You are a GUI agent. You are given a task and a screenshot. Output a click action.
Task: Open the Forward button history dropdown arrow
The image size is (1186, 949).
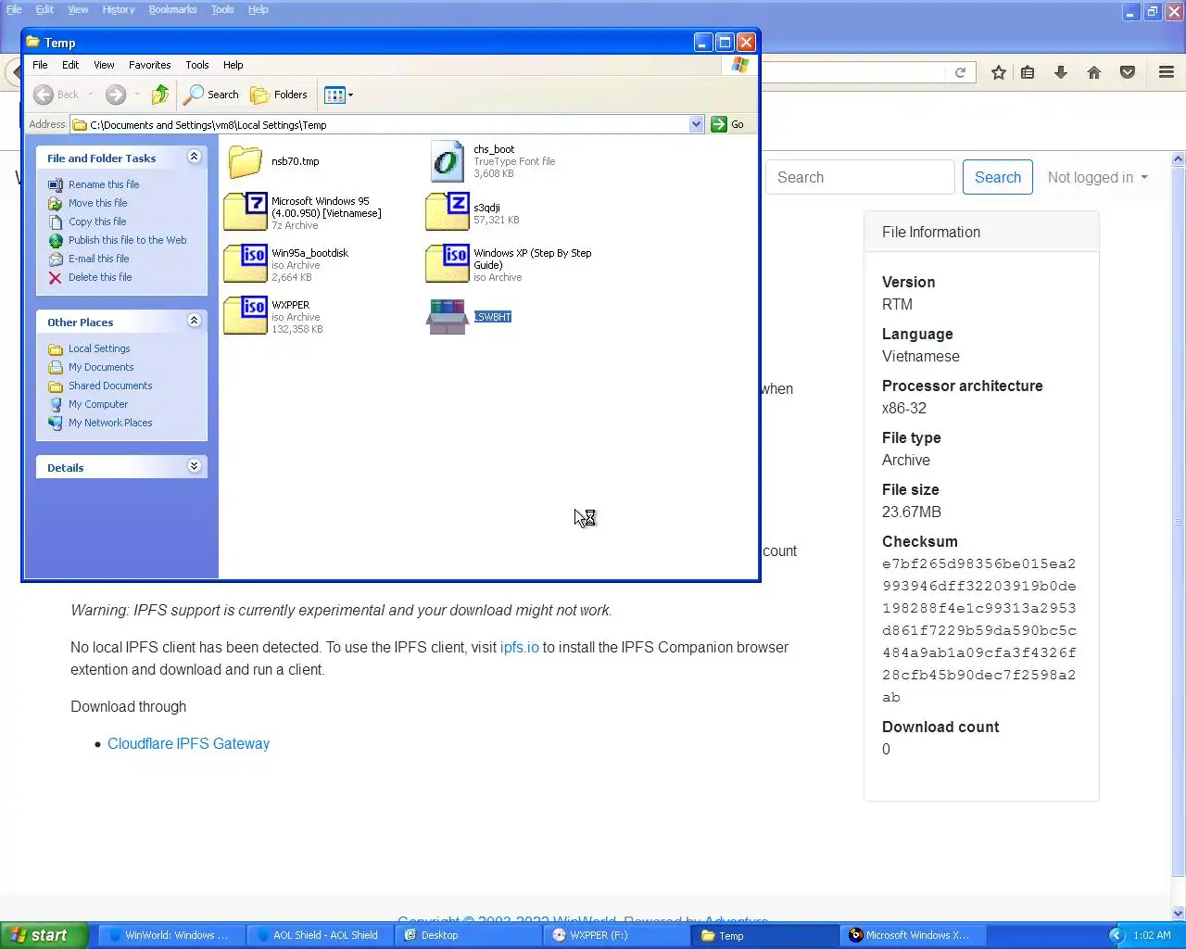(137, 95)
